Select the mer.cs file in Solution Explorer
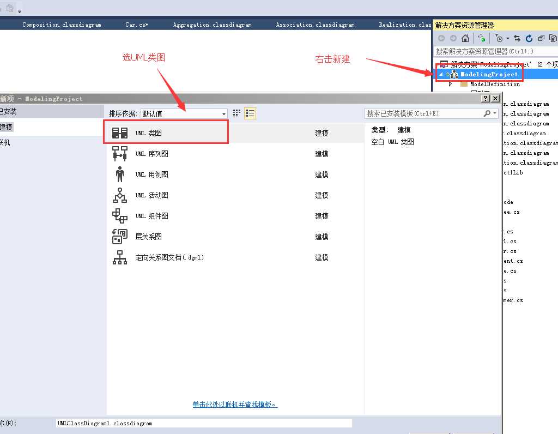 [x=513, y=300]
